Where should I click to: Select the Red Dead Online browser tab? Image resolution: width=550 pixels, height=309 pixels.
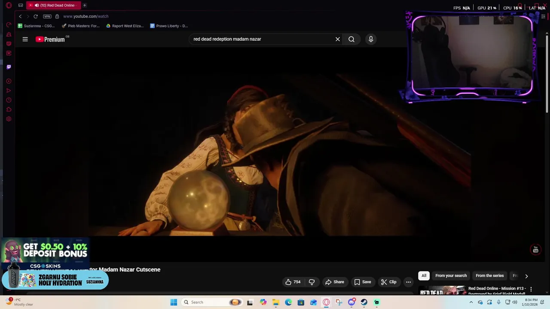52,5
